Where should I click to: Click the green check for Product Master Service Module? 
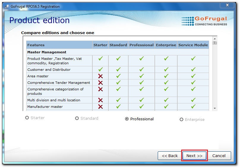(193, 58)
